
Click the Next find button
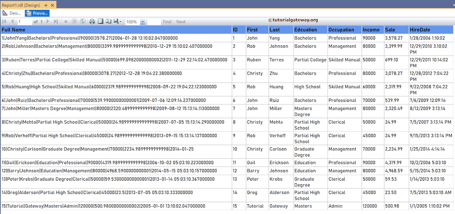[x=181, y=22]
